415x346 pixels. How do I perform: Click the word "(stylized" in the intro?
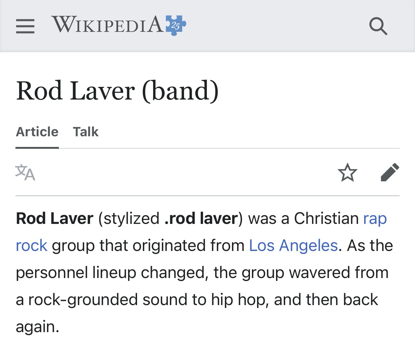129,218
